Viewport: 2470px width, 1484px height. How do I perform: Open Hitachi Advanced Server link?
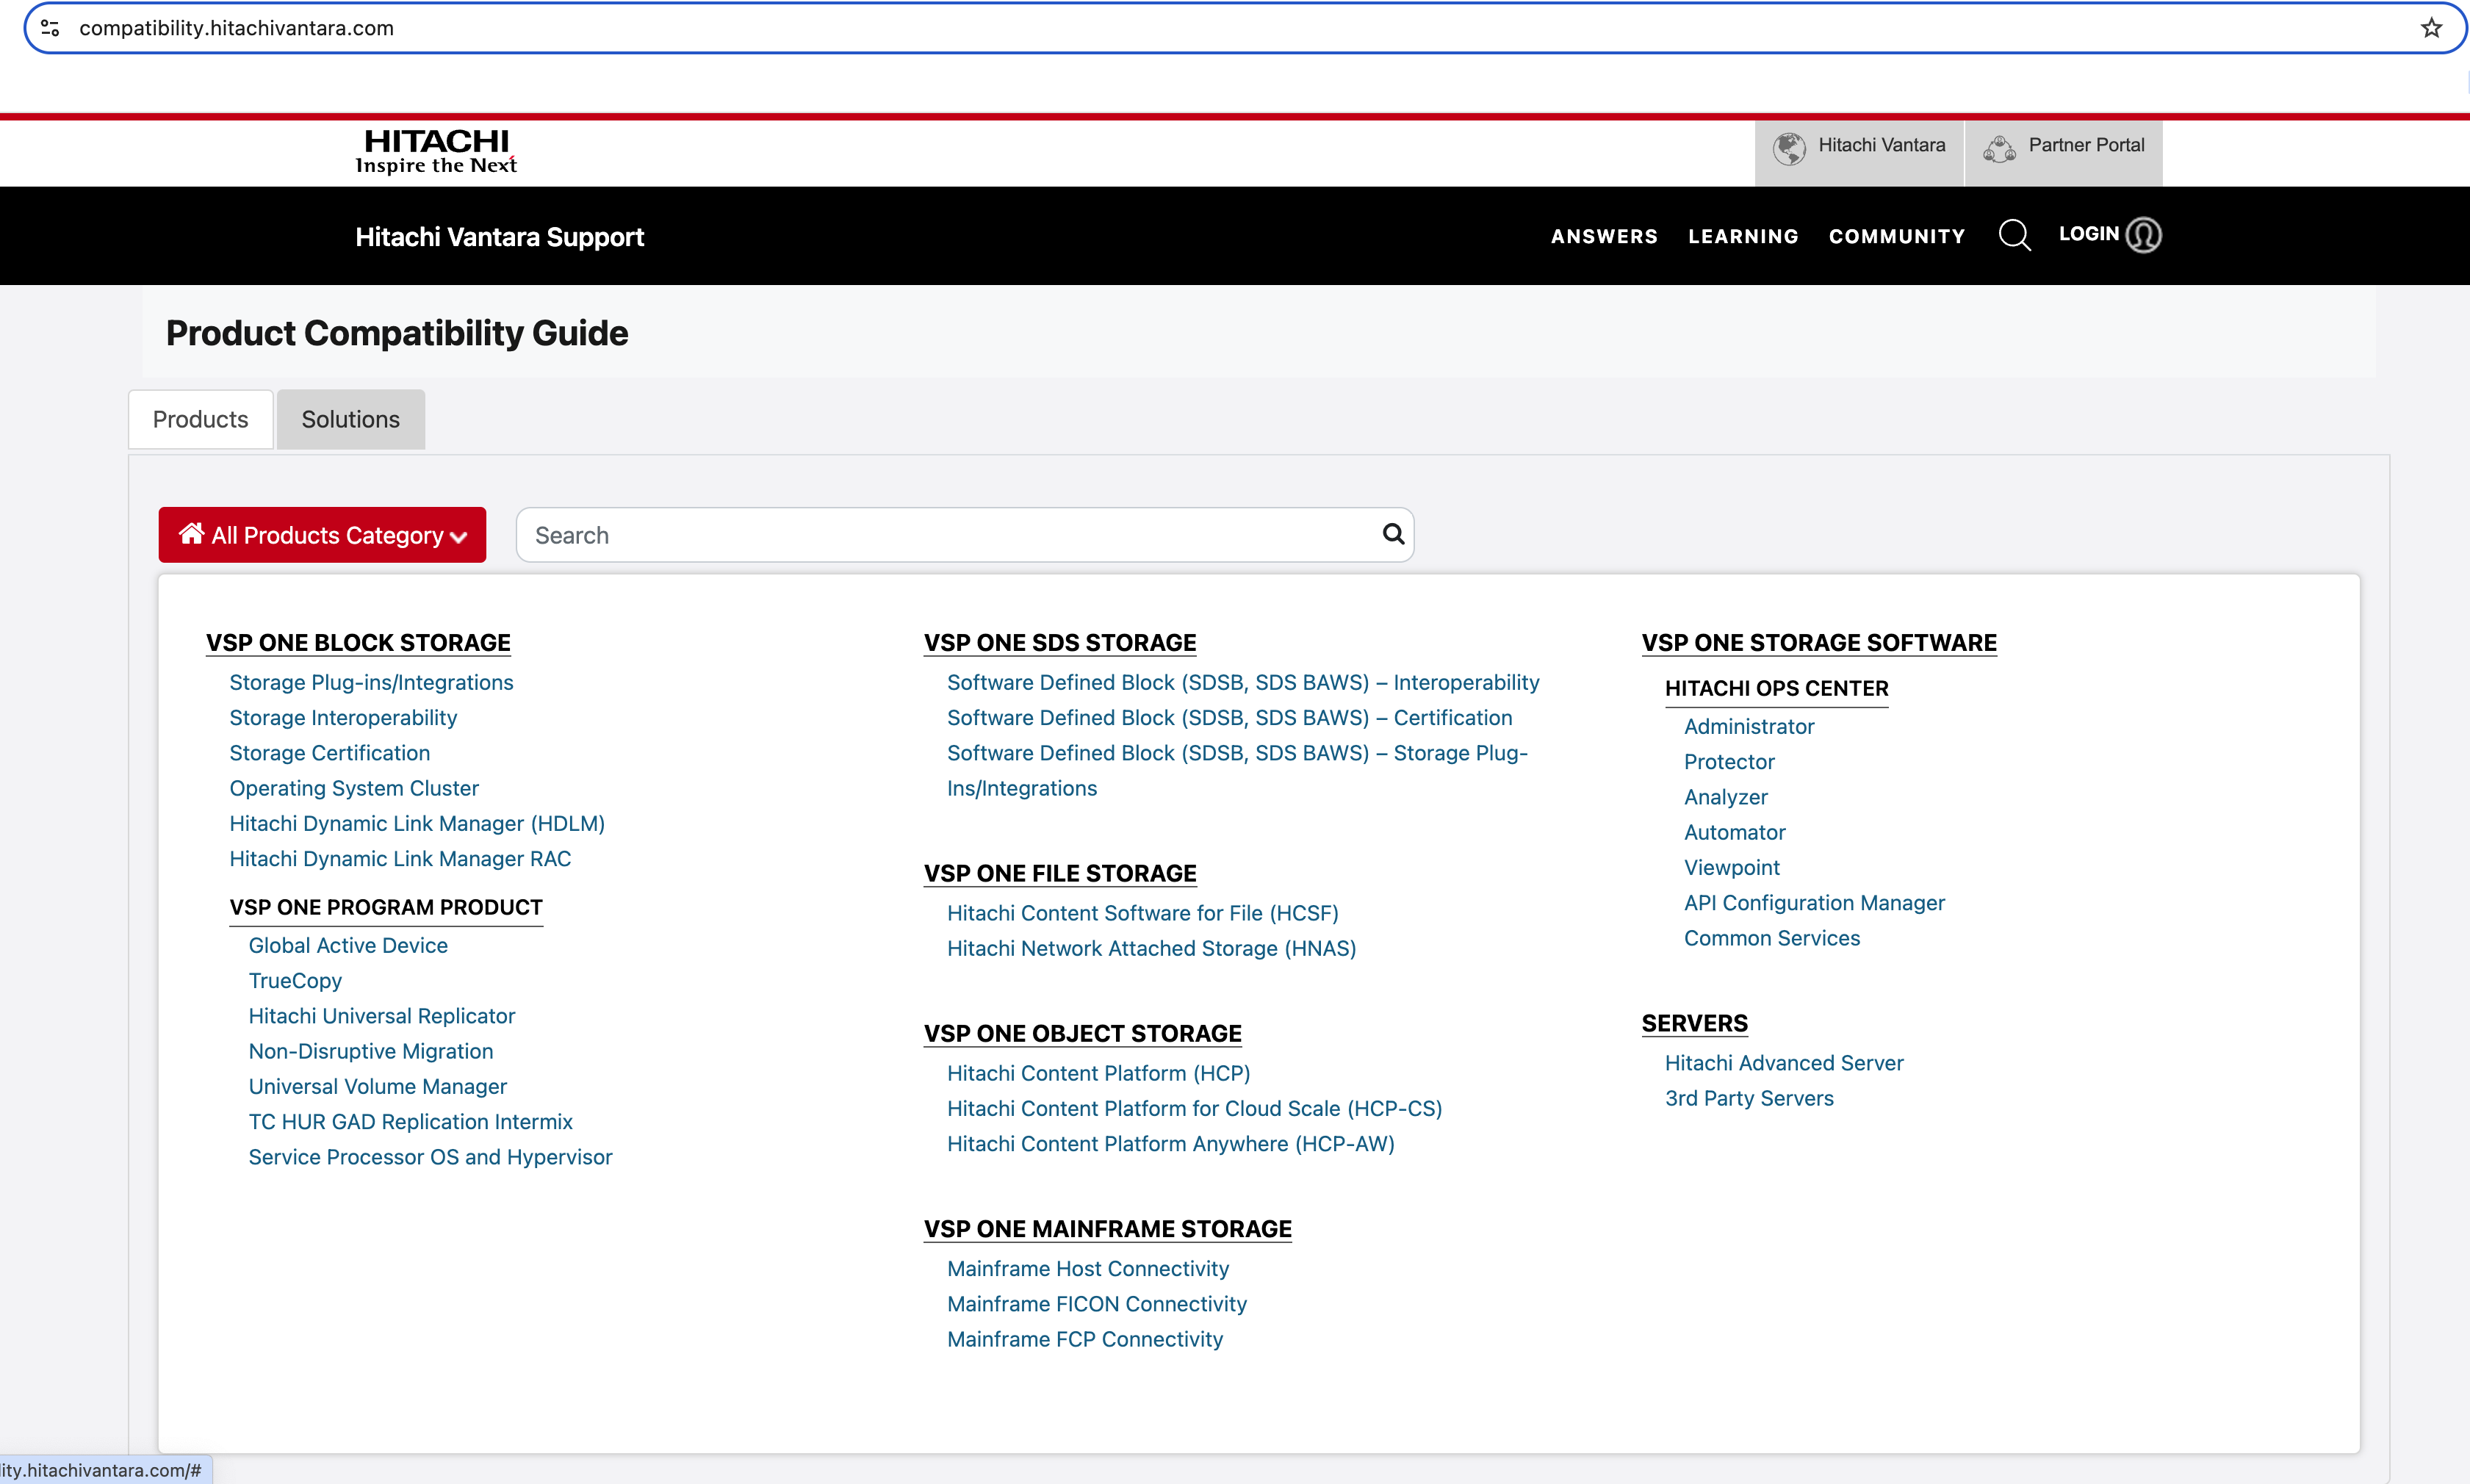click(1783, 1063)
